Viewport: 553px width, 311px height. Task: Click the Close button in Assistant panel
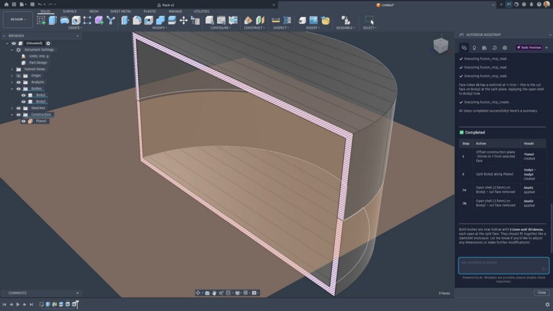(x=541, y=293)
